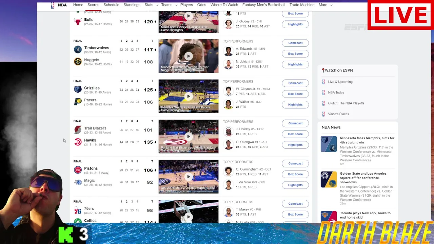The image size is (434, 244).
Task: Open Warriors news article thumbnail
Action: tap(329, 180)
